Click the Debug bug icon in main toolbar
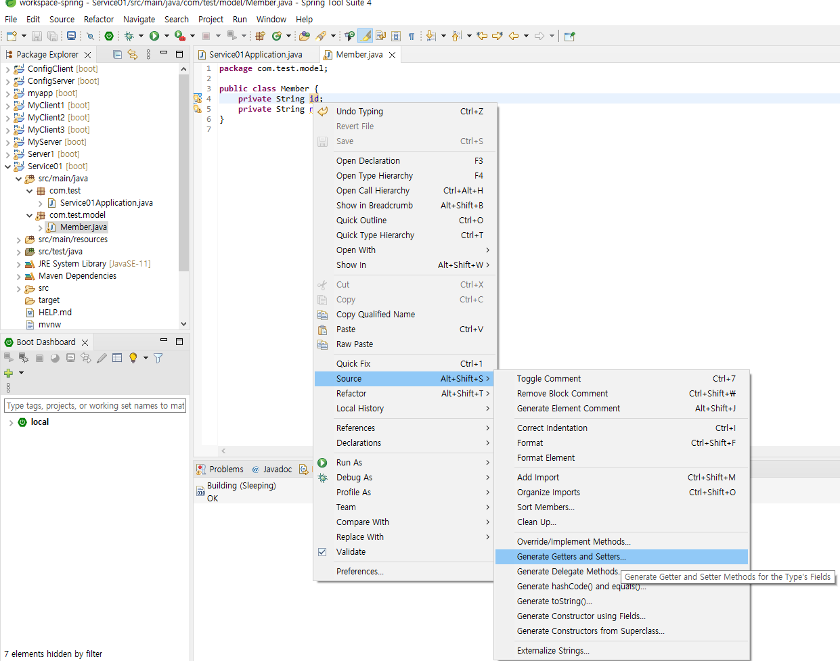Viewport: 840px width, 661px height. point(129,36)
